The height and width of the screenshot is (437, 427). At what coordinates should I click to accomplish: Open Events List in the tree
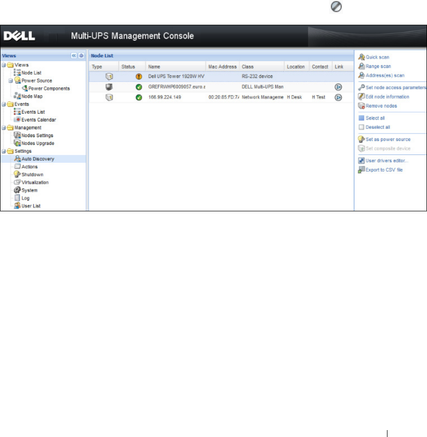pyautogui.click(x=33, y=112)
